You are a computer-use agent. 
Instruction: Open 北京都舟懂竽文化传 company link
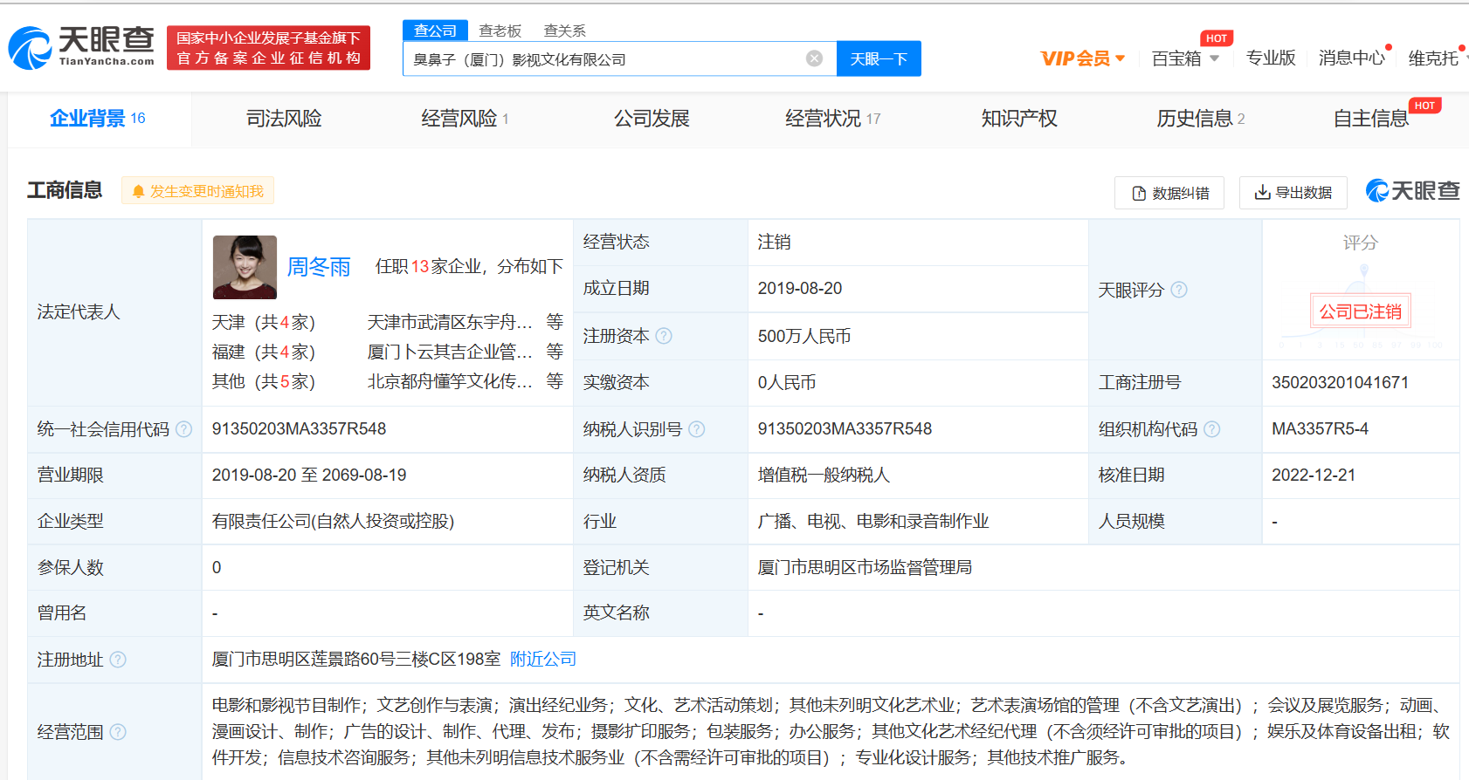[x=450, y=382]
